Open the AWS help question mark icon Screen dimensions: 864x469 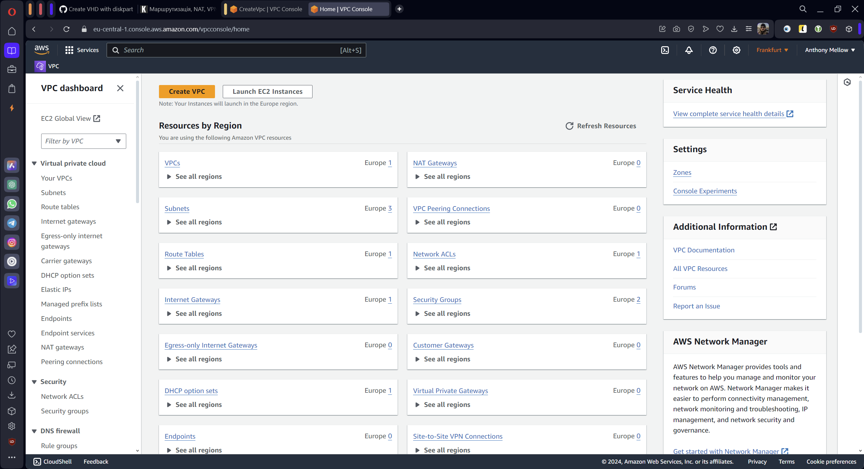713,50
